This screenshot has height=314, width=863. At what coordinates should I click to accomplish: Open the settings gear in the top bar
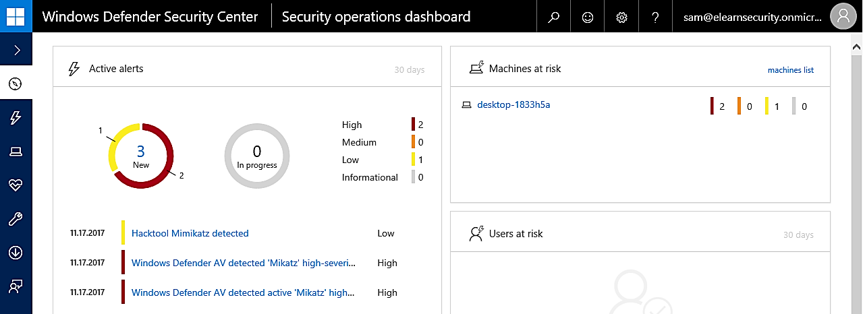pos(621,17)
